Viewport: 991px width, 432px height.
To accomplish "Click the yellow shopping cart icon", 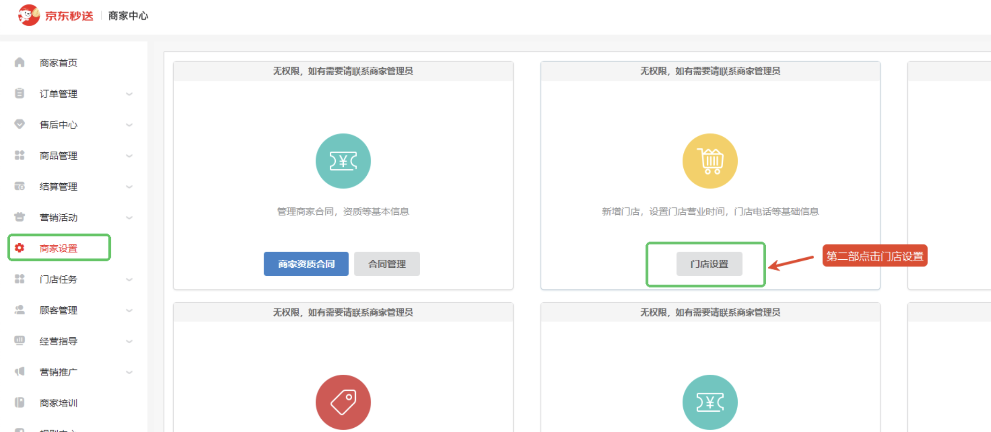I will tap(710, 161).
